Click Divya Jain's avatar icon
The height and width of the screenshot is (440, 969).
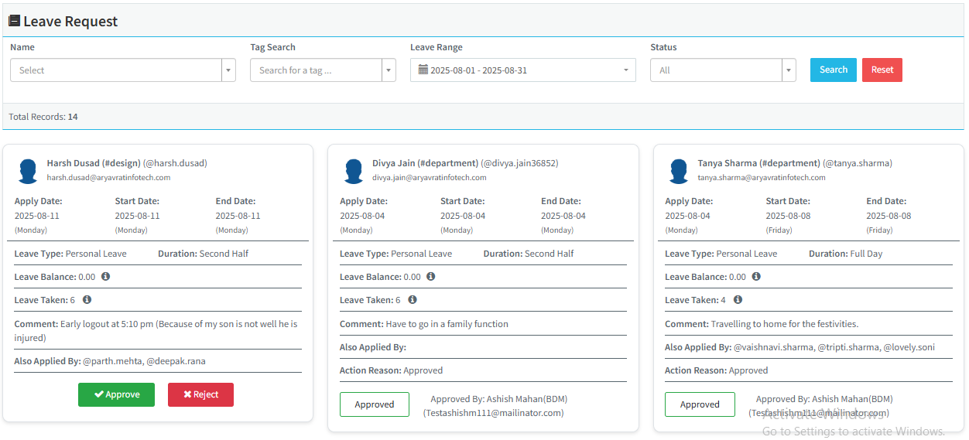click(354, 171)
